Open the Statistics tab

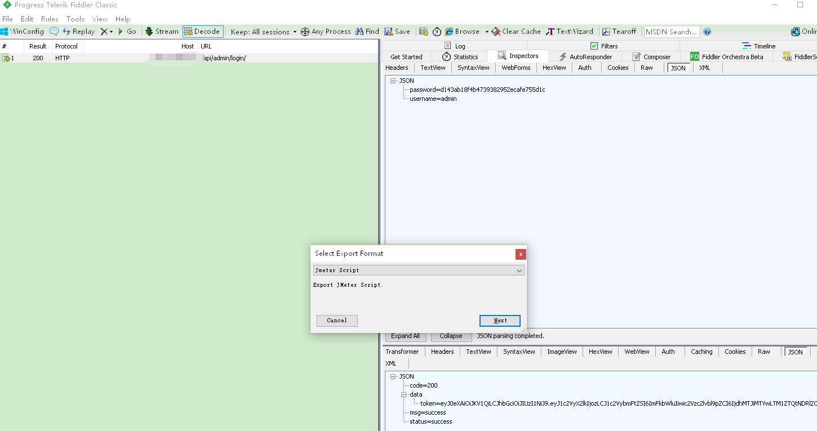point(460,57)
